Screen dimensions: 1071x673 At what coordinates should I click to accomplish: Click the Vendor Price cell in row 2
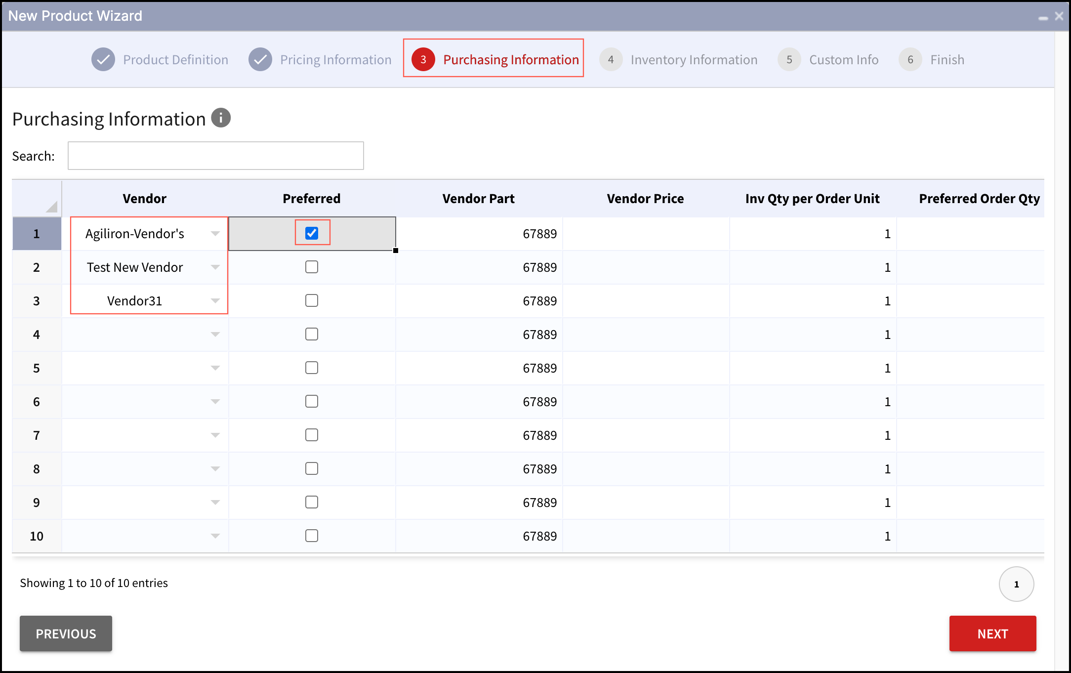click(646, 267)
